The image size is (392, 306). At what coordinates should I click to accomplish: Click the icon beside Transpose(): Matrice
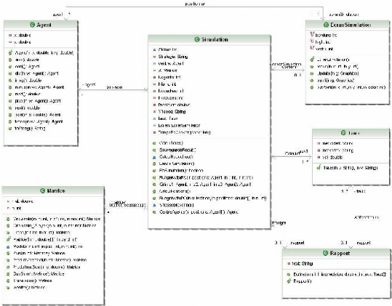point(8,281)
